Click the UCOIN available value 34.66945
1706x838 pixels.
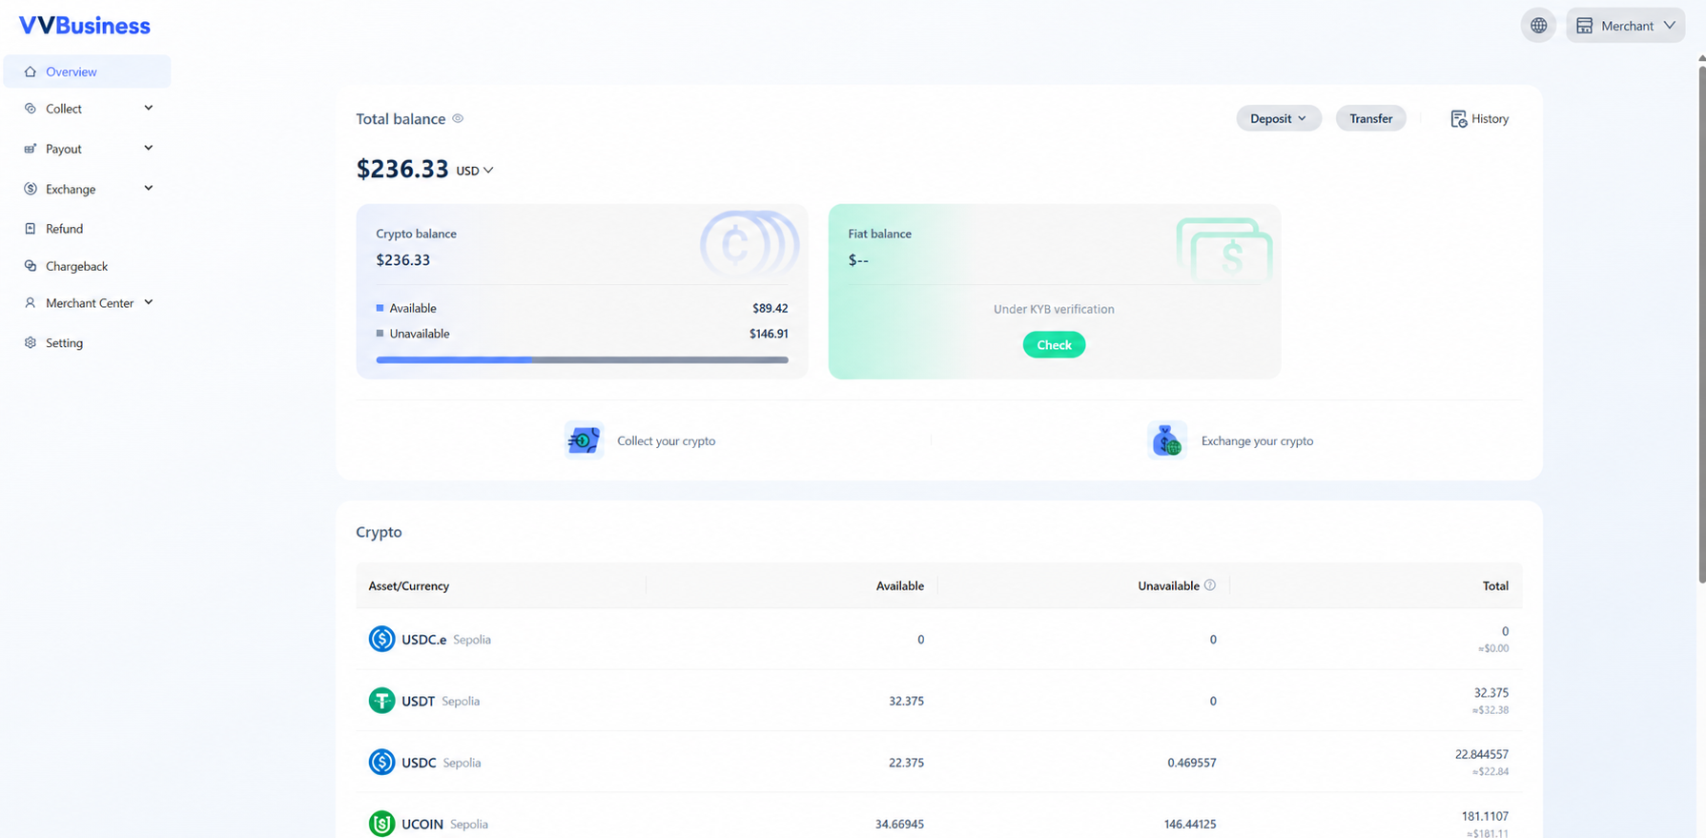coord(899,824)
